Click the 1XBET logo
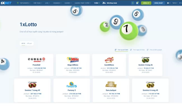 pyautogui.click(x=6, y=3)
